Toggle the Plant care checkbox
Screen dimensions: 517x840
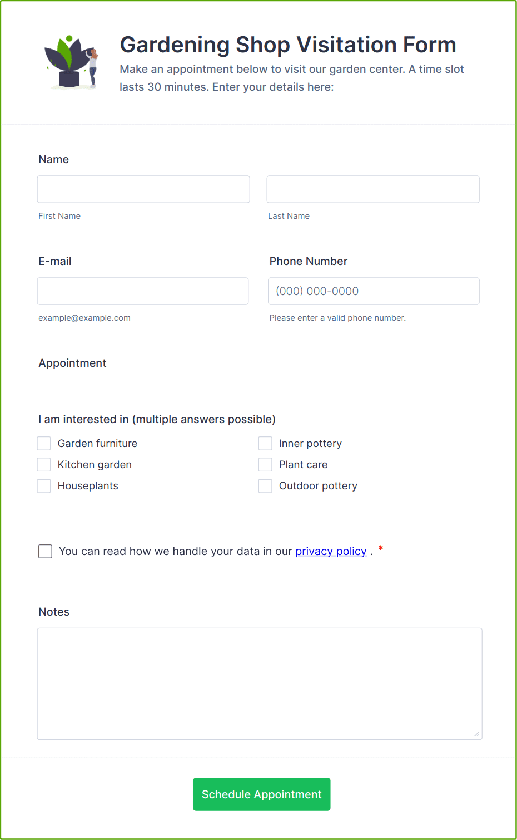265,464
